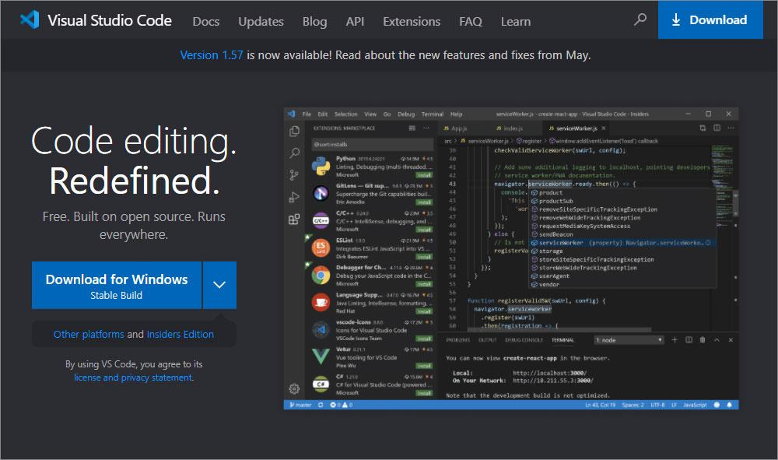The height and width of the screenshot is (460, 778).
Task: Maximize panel with the chevron up arrow
Action: click(717, 340)
